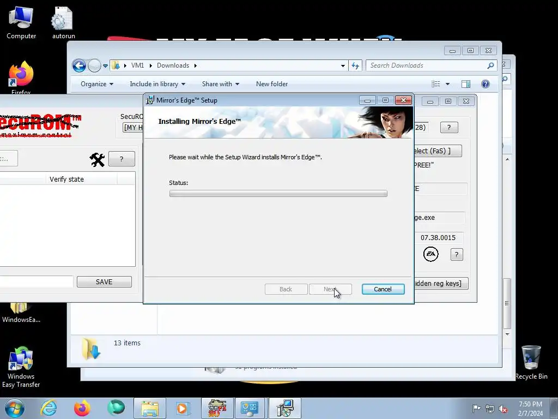The height and width of the screenshot is (419, 558).
Task: Select VM1 in the address bar
Action: (x=137, y=65)
